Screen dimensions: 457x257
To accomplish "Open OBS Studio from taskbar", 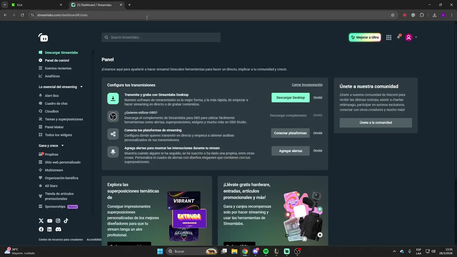I will [297, 251].
